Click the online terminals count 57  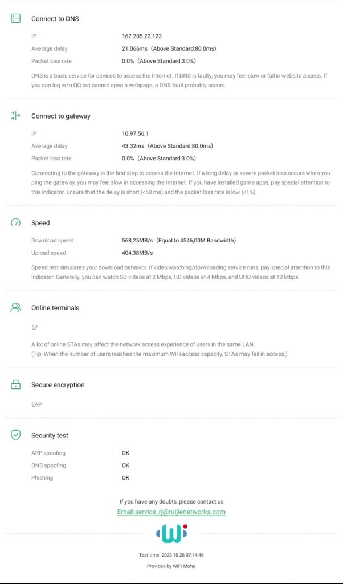click(x=35, y=328)
